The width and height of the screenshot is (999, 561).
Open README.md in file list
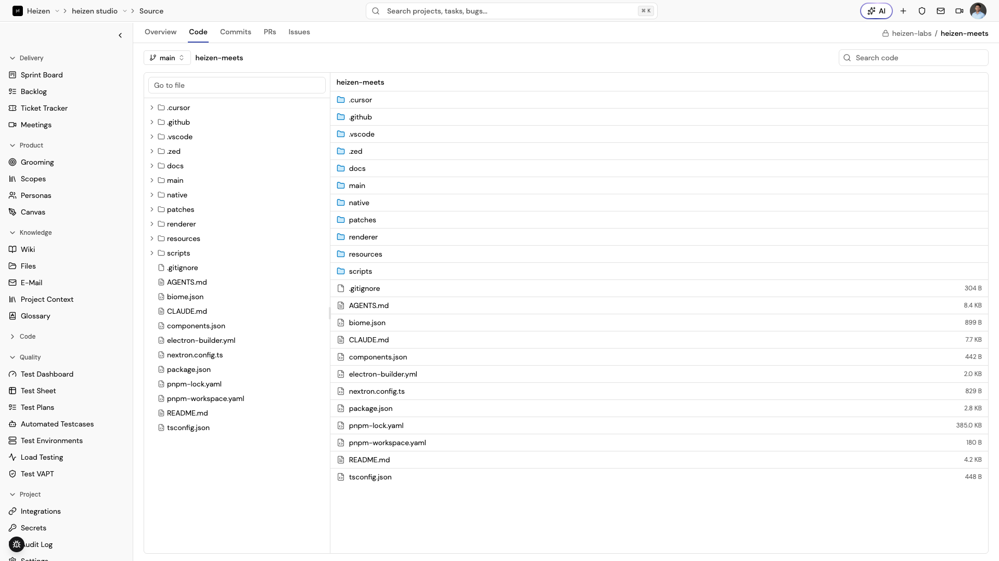pos(659,460)
